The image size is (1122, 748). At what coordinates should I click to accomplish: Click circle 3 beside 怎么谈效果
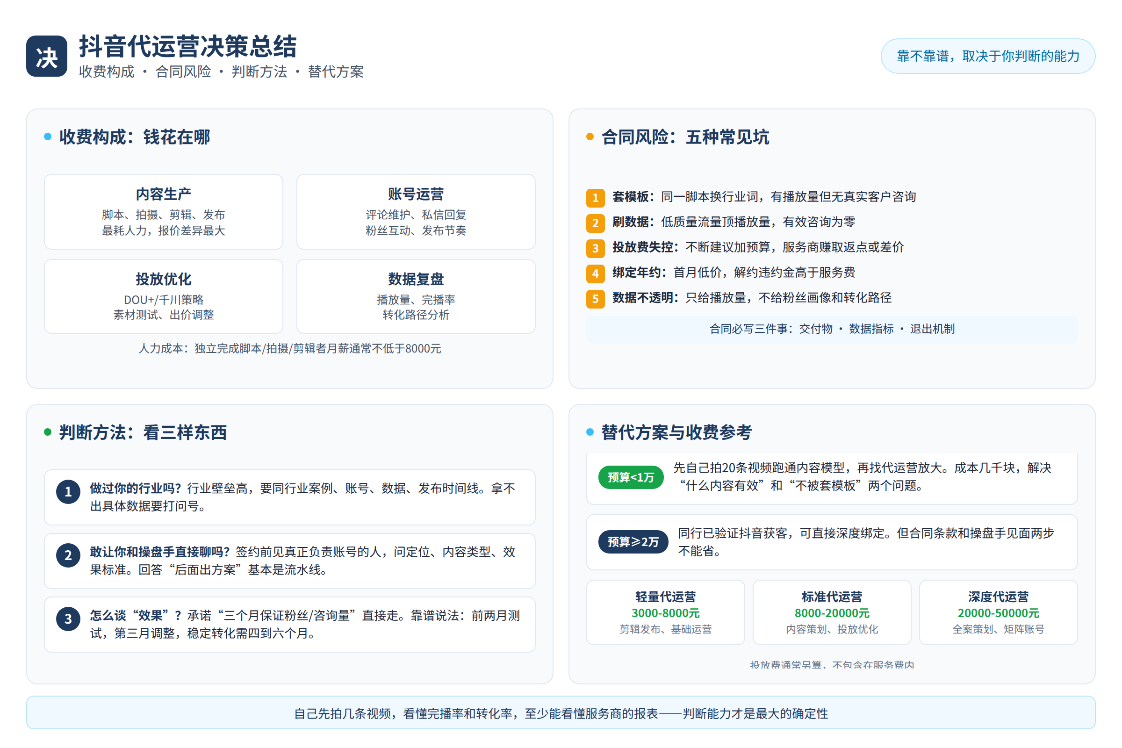68,619
